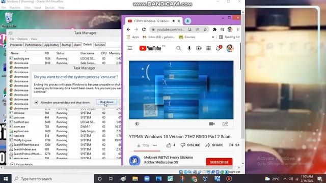Screen dimensions: 326x183
Task: Open the channel avatar for Mekmek WBTVE
Action: point(134,160)
